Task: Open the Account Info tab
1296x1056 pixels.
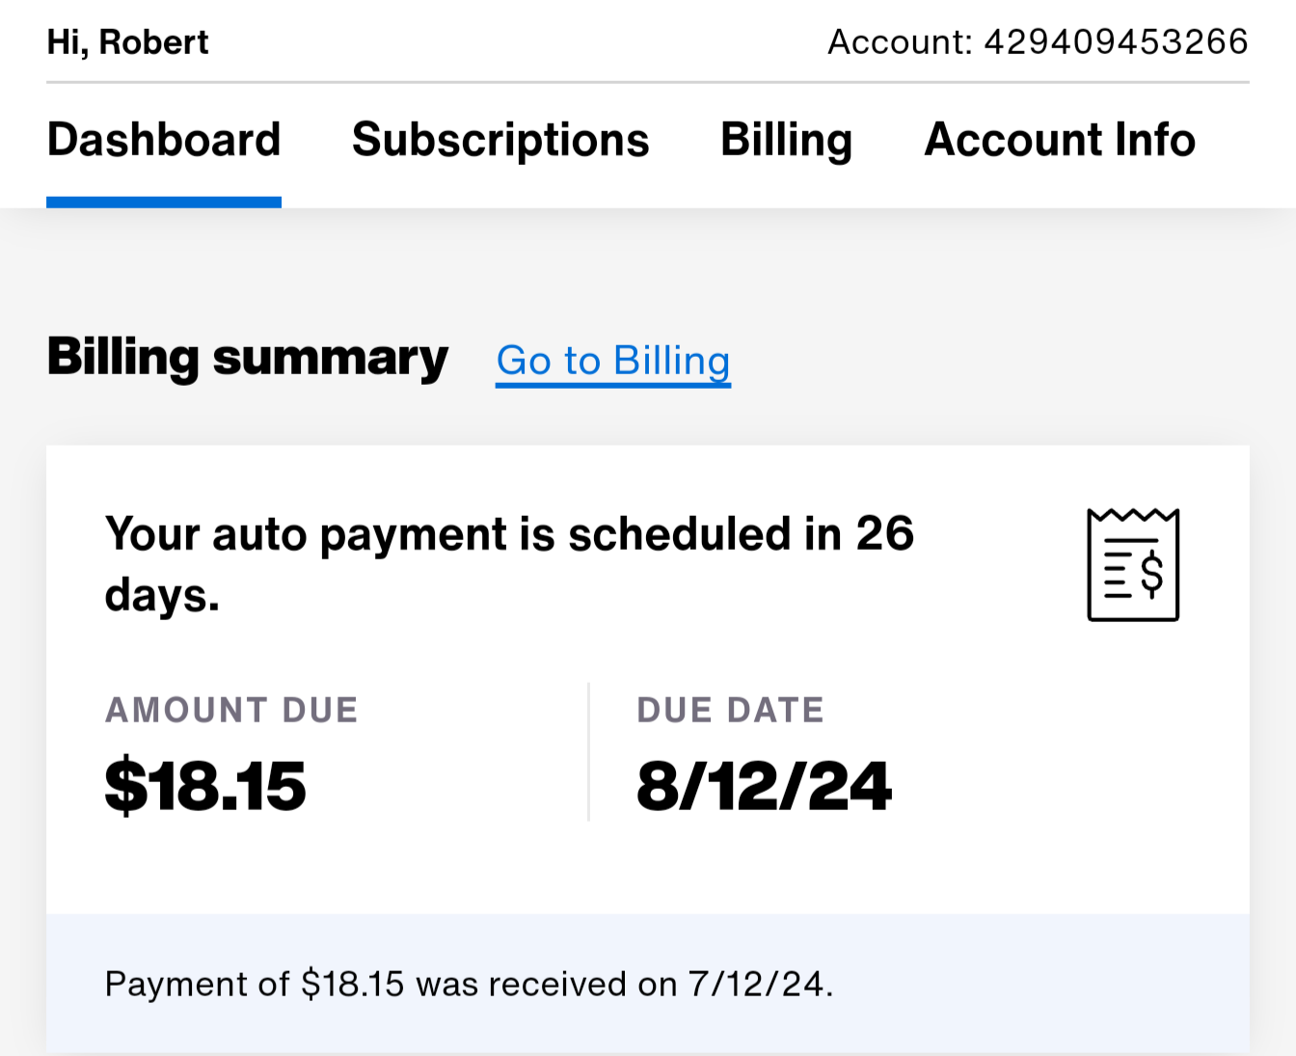Action: coord(1060,141)
